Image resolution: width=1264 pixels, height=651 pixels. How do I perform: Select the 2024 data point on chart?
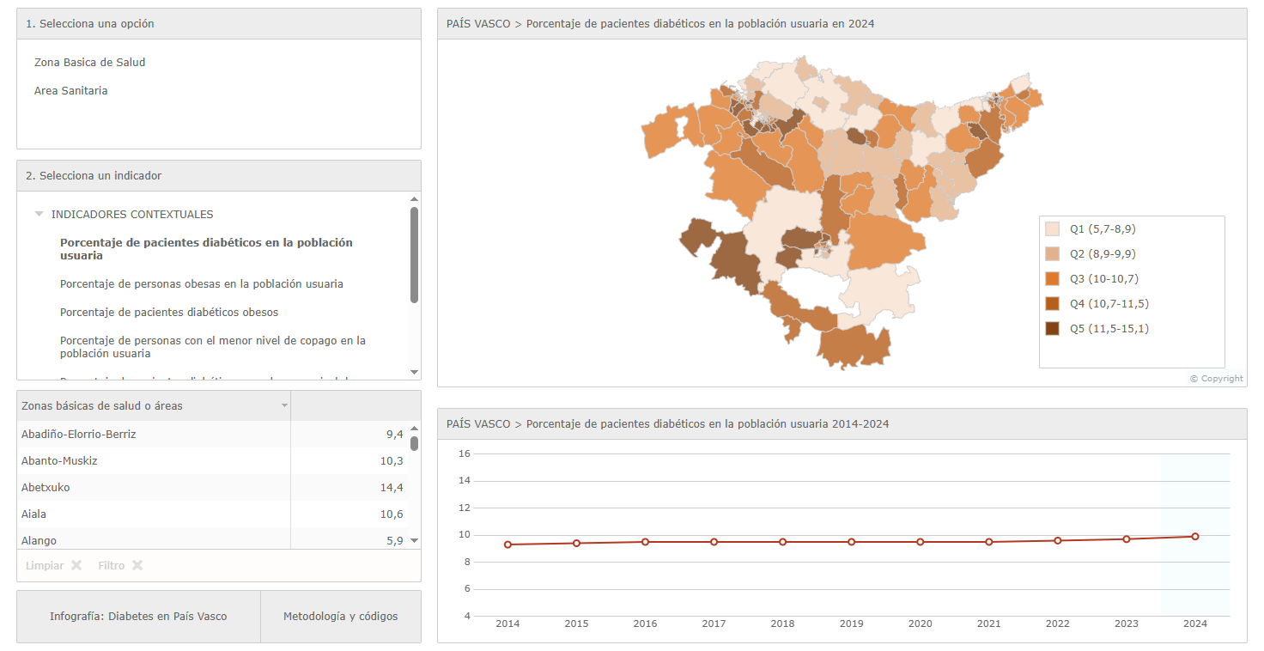[1194, 537]
